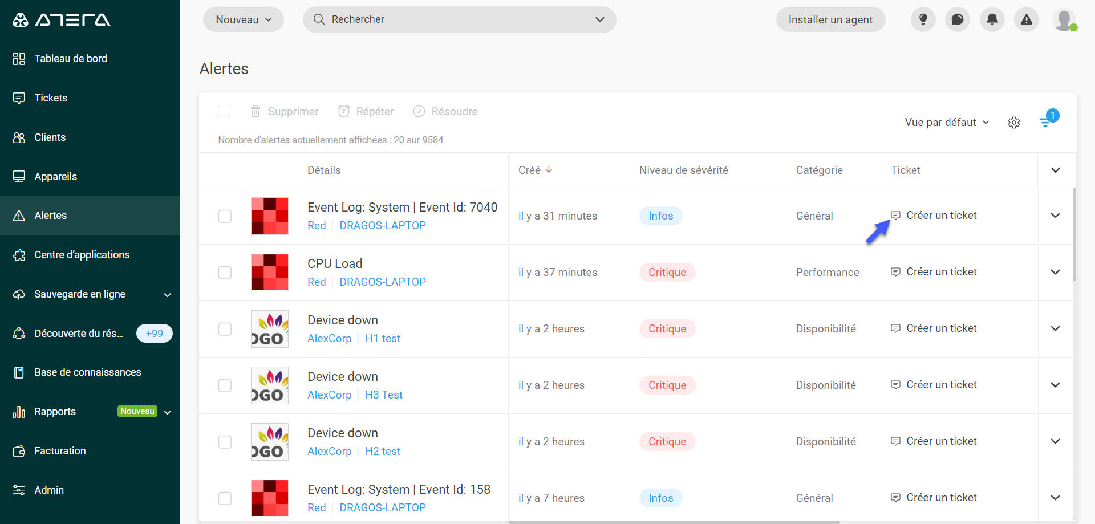The width and height of the screenshot is (1095, 524).
Task: Click the Résoudre checkmark icon
Action: (x=419, y=111)
